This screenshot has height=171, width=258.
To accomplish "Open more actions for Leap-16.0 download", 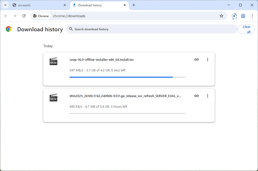I will pyautogui.click(x=208, y=60).
